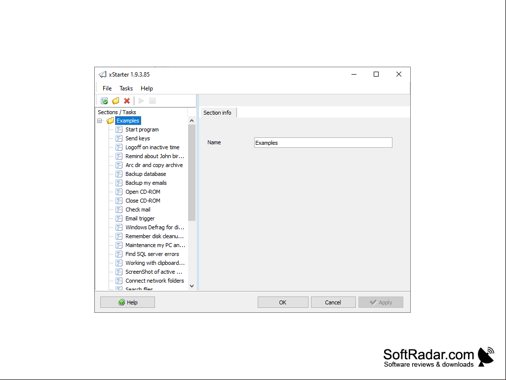506x380 pixels.
Task: Click the task icon beside Check mail
Action: pos(119,210)
